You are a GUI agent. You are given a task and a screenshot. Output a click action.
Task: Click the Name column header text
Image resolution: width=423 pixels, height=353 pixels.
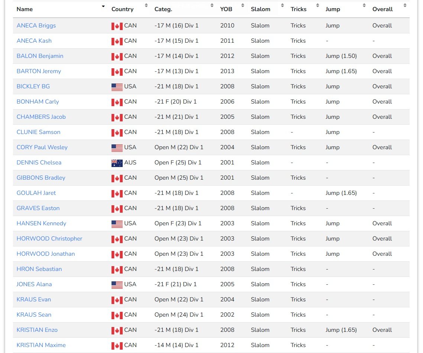25,9
